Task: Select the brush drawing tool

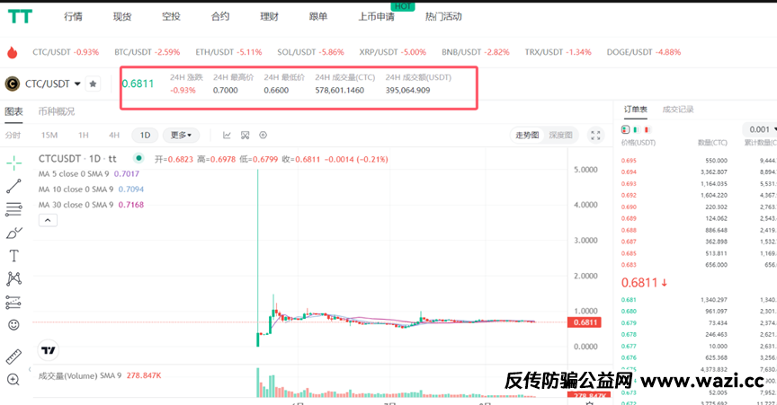Action: point(13,233)
